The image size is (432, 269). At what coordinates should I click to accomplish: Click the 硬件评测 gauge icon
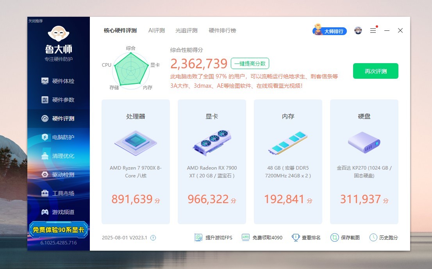(45, 118)
